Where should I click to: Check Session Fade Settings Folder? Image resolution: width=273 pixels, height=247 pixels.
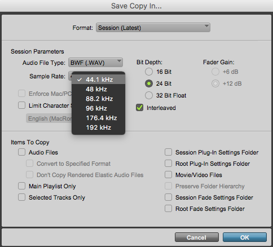pyautogui.click(x=168, y=197)
